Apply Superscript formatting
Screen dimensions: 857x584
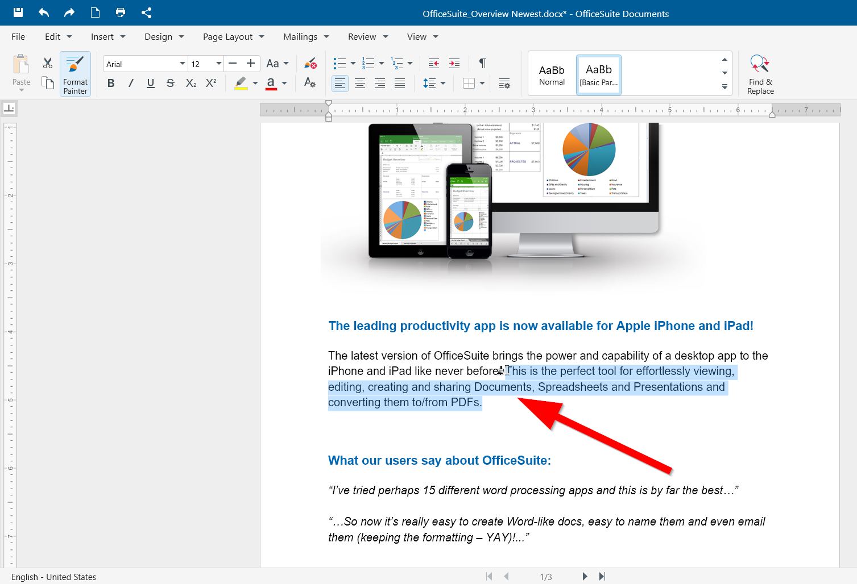pyautogui.click(x=211, y=84)
